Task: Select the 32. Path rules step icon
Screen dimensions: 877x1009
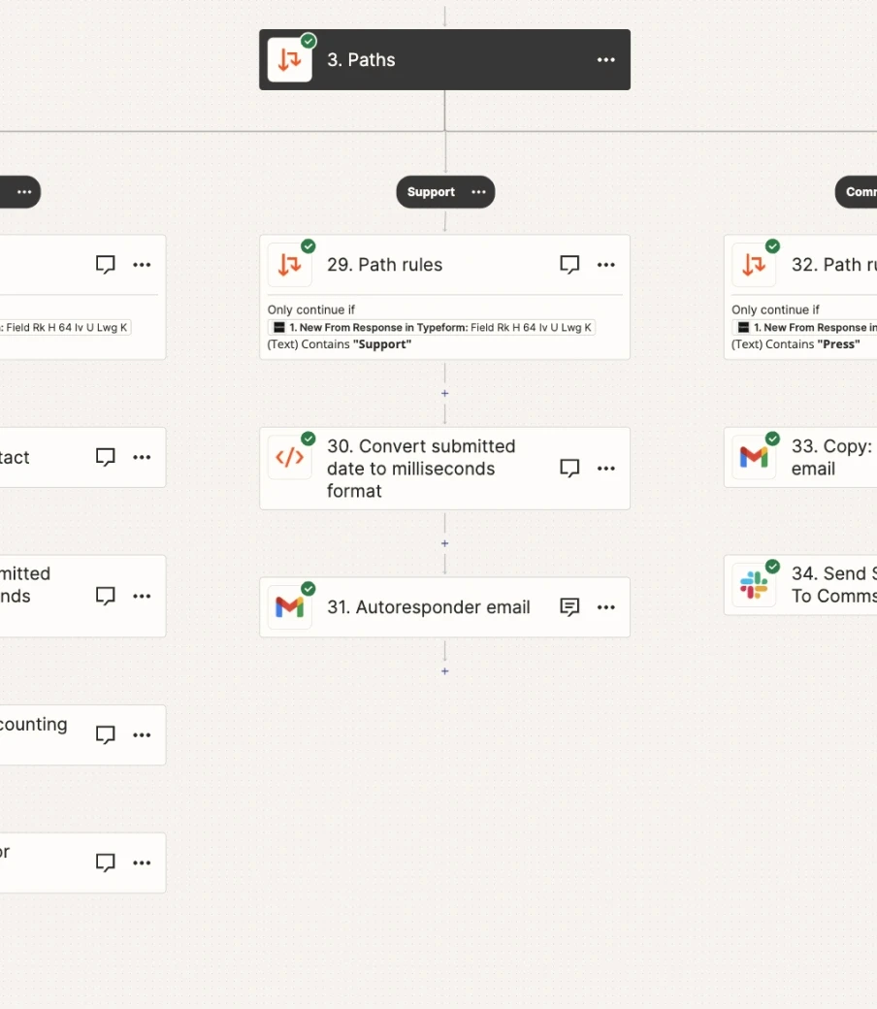Action: point(754,265)
